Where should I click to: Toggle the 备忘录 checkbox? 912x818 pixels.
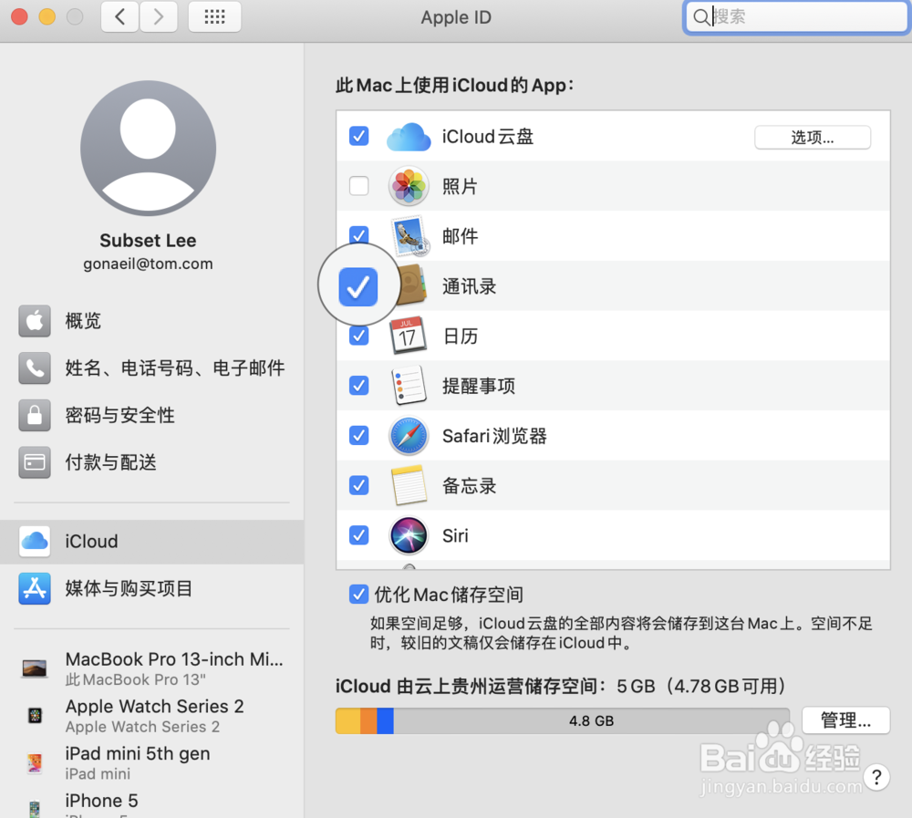pos(358,485)
